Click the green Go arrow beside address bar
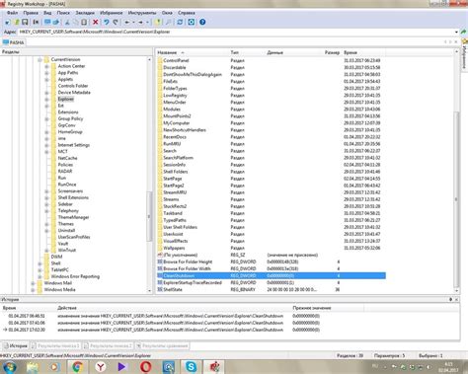This screenshot has height=374, width=468. tap(463, 32)
